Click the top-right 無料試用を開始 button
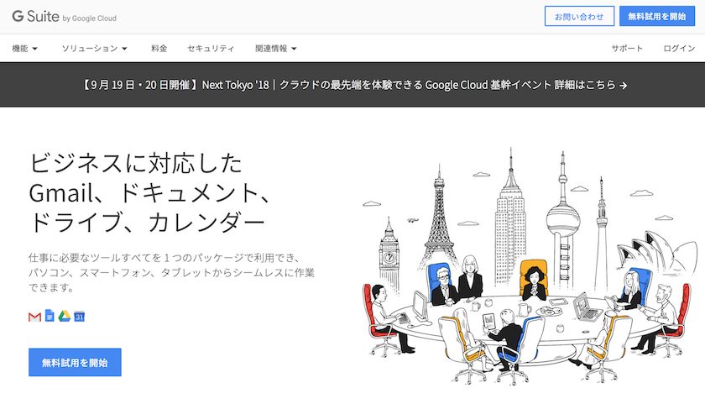Image resolution: width=705 pixels, height=404 pixels. 657,16
